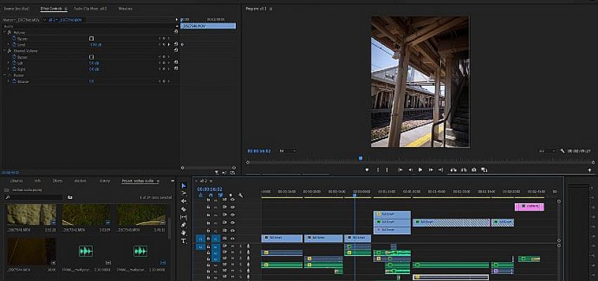The image size is (598, 281).
Task: Select the Razor tool in the toolbar
Action: pyautogui.click(x=184, y=209)
